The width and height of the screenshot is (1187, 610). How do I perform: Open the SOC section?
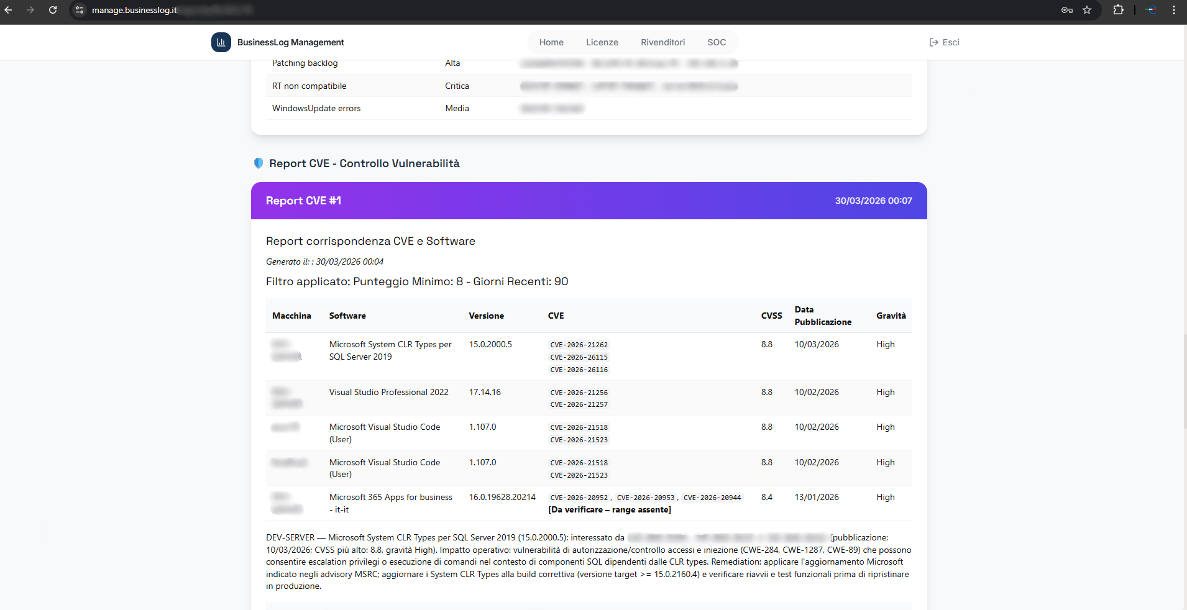click(x=716, y=42)
